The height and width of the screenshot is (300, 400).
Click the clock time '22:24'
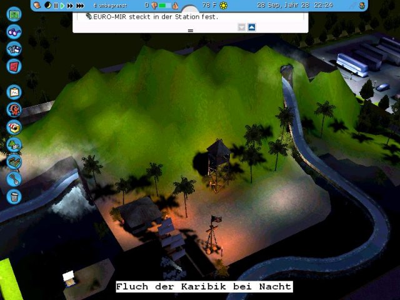[324, 5]
